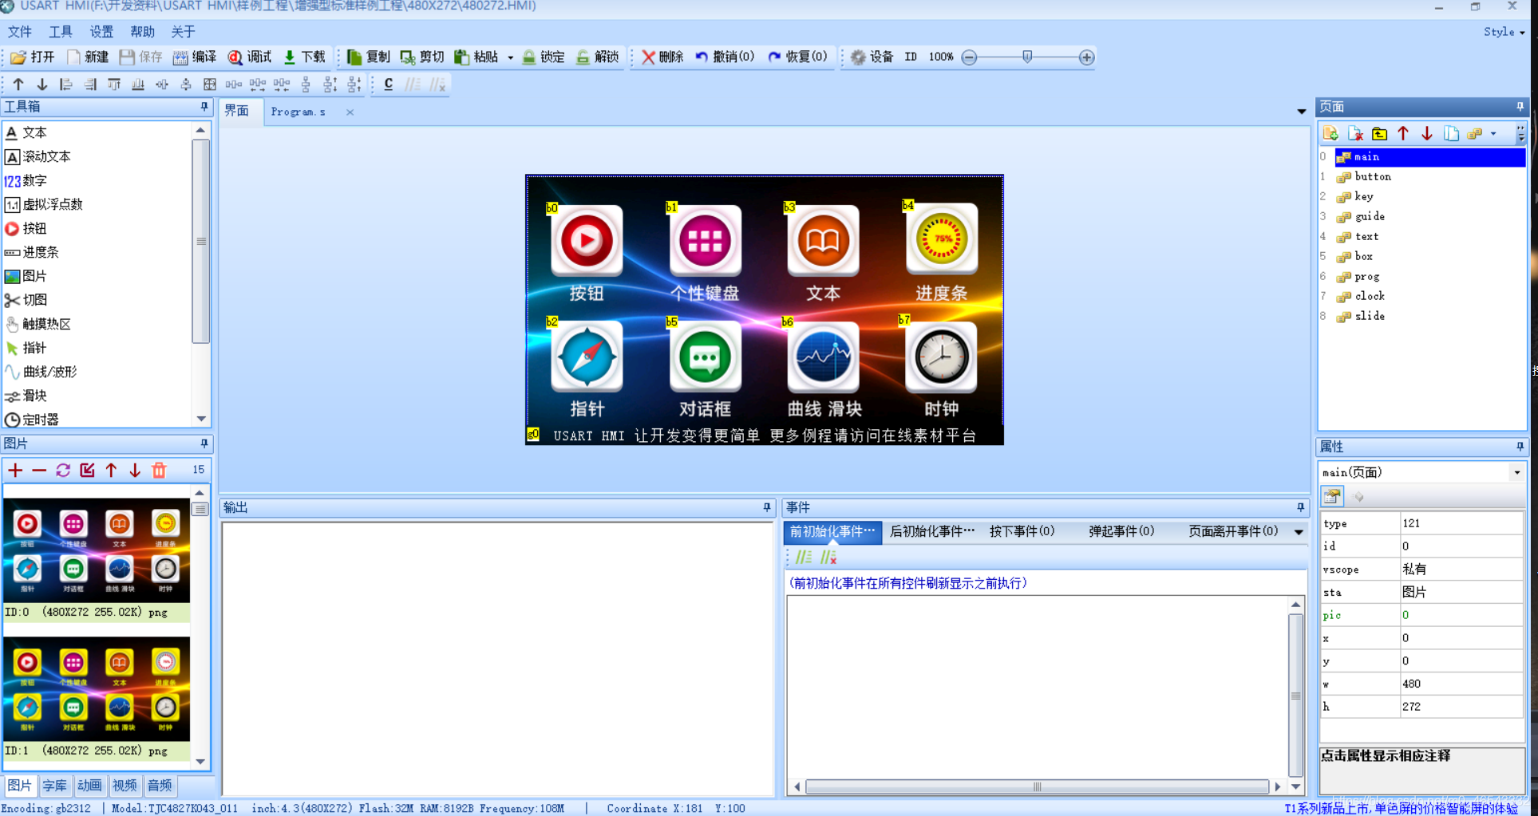Move picture up in the picture panel
The height and width of the screenshot is (816, 1538).
coord(111,470)
